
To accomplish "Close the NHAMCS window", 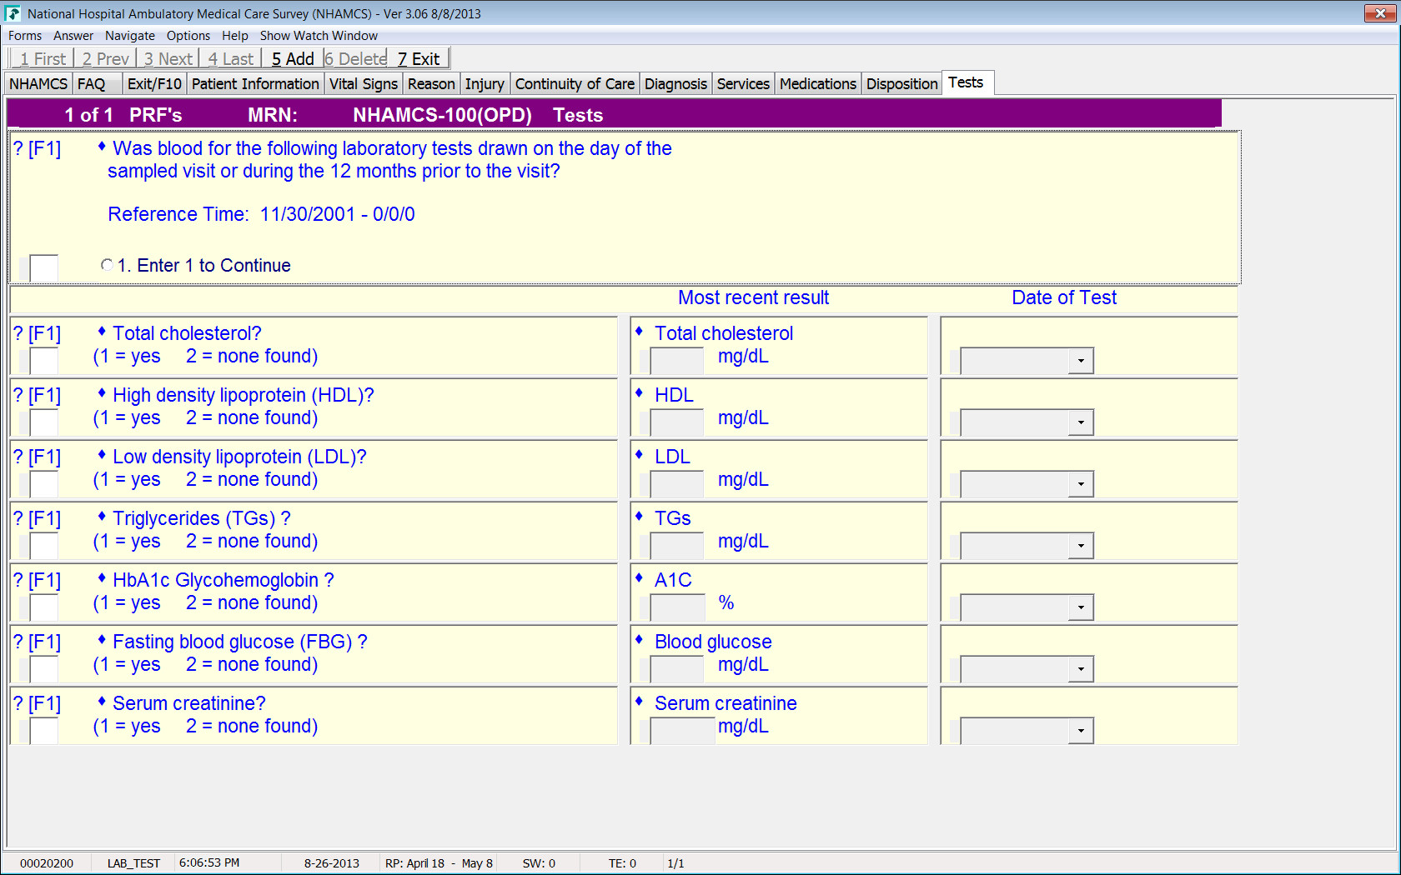I will pyautogui.click(x=1380, y=13).
